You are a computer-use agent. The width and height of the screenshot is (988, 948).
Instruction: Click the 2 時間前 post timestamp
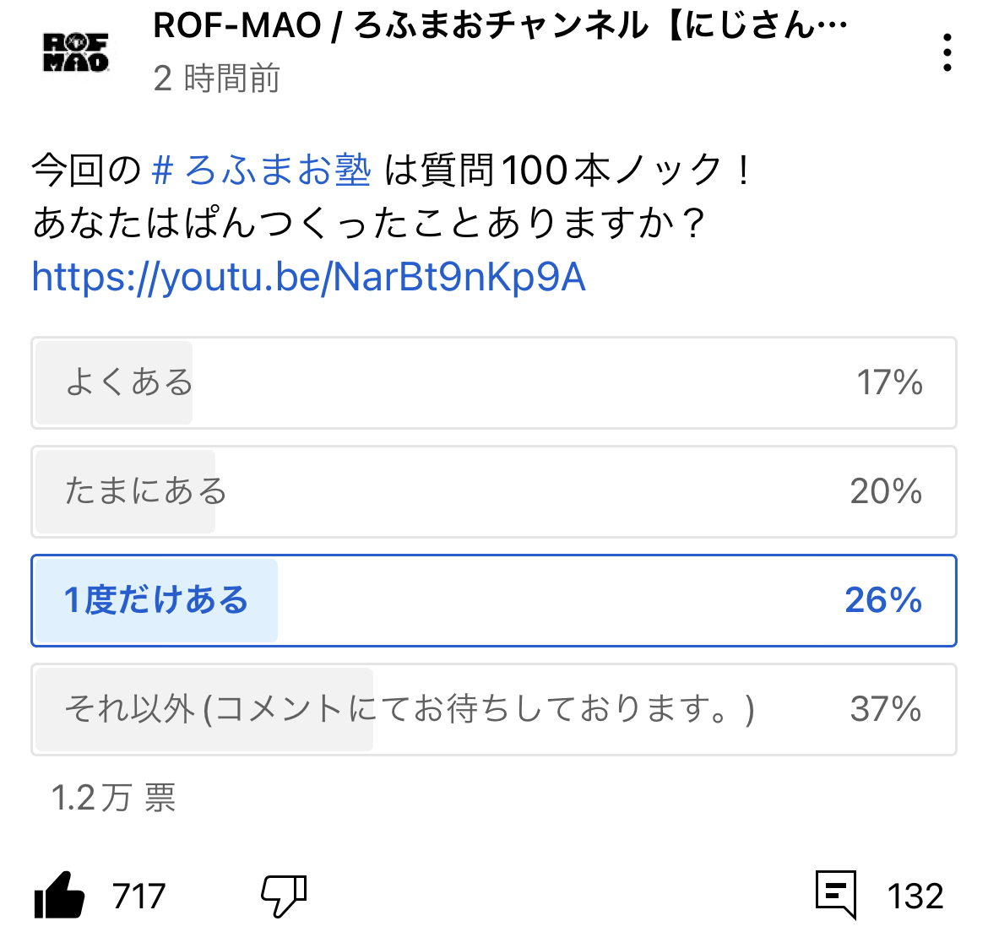tap(217, 79)
